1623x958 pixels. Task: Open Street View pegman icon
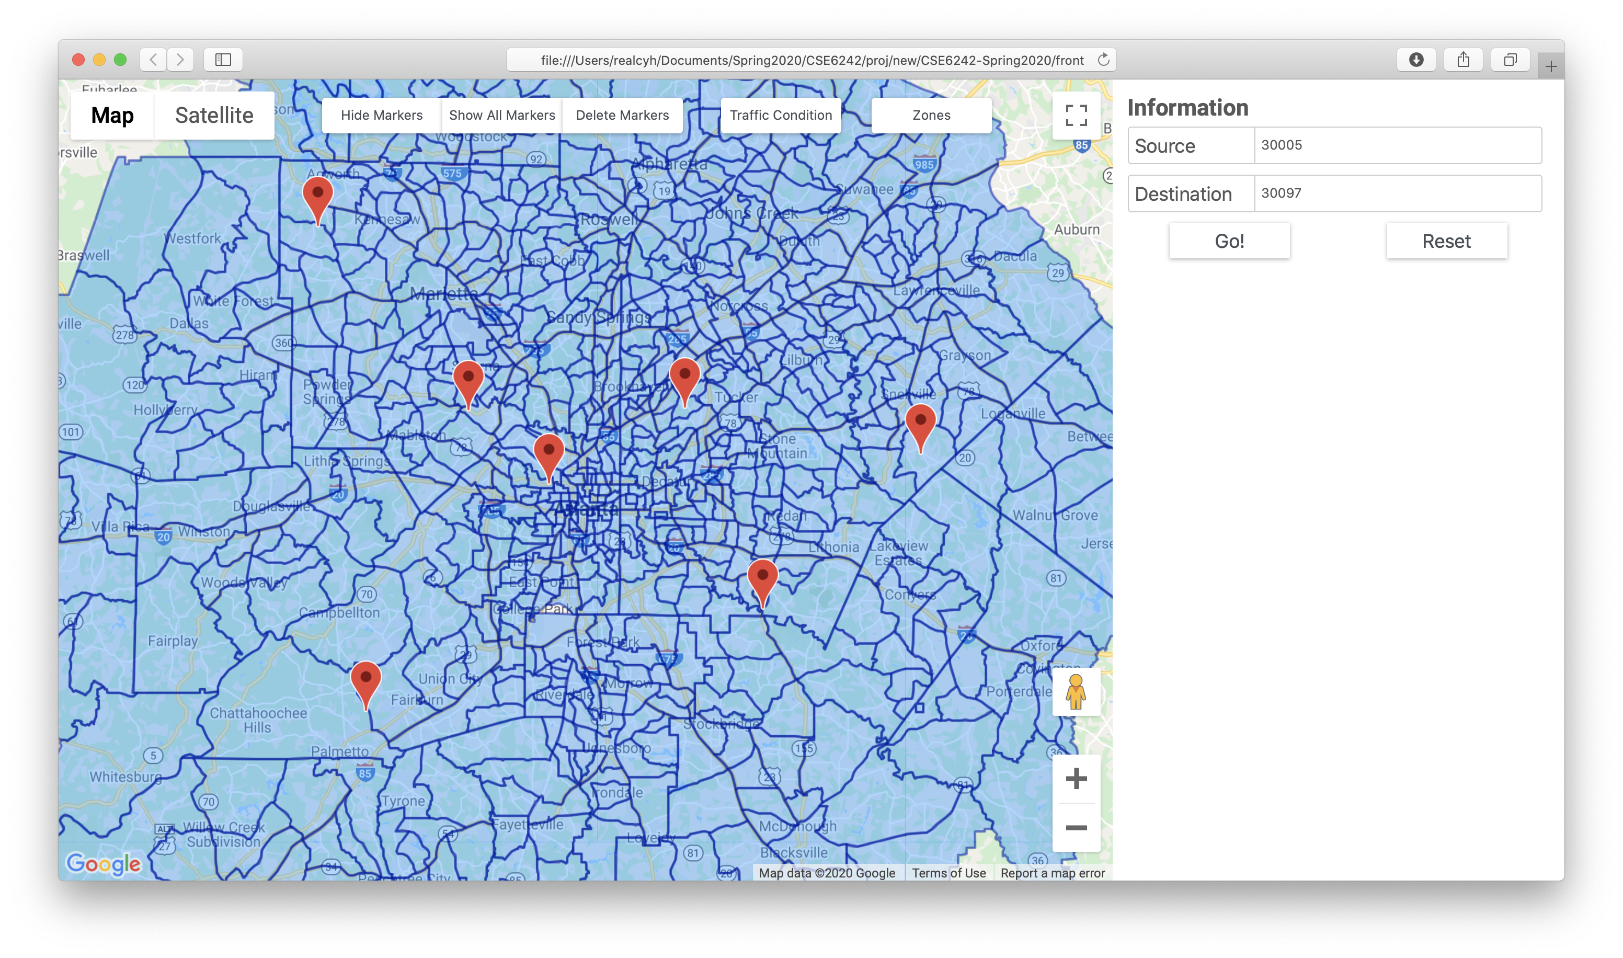(1076, 691)
